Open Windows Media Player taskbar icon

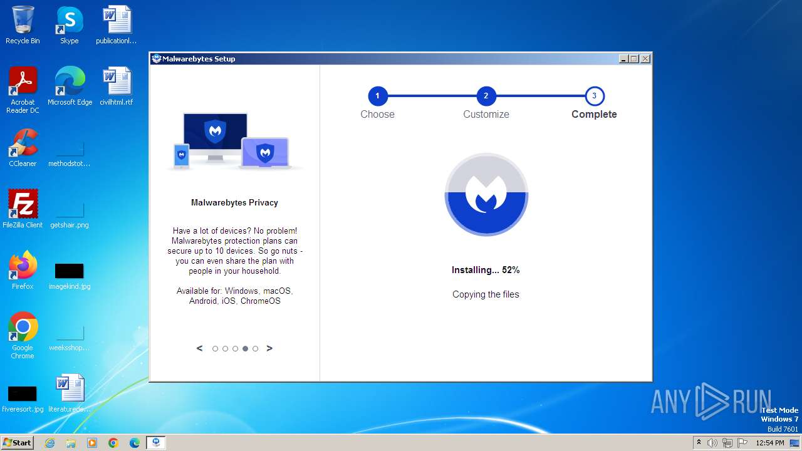92,443
